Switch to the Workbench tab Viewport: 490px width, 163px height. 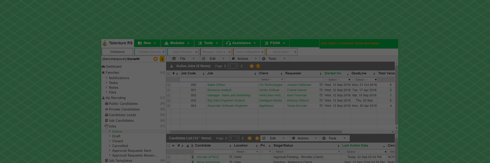[x=117, y=52]
